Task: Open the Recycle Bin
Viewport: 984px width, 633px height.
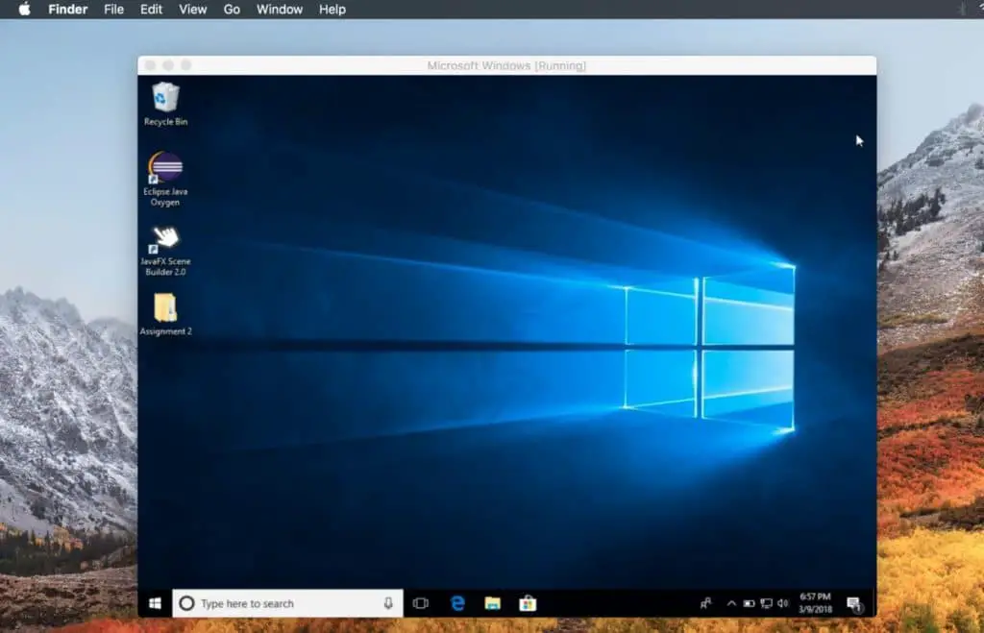Action: coord(164,101)
